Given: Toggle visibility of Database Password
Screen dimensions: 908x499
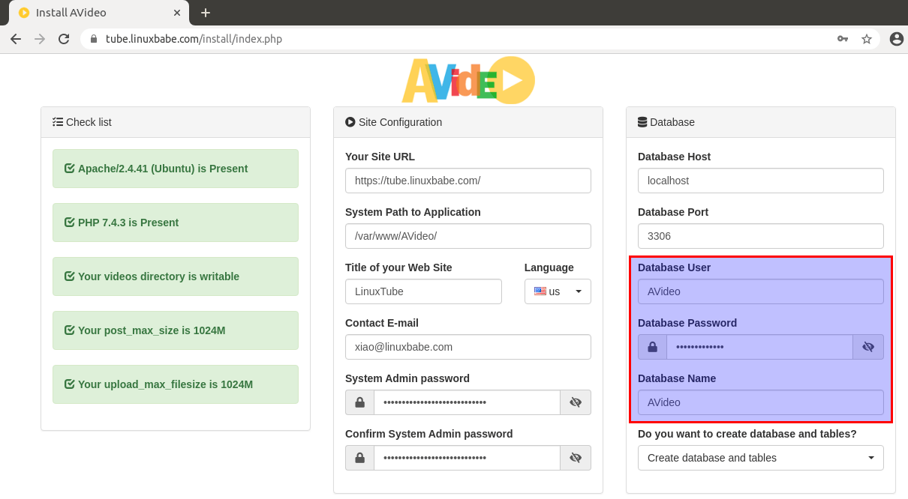Looking at the screenshot, I should (867, 347).
